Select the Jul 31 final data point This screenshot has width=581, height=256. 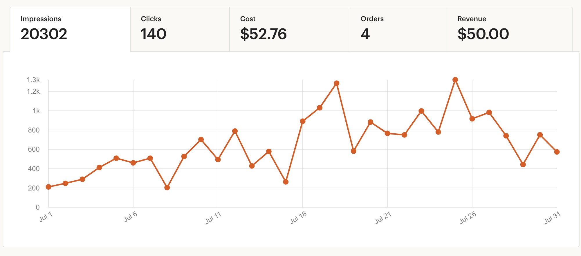pyautogui.click(x=557, y=152)
